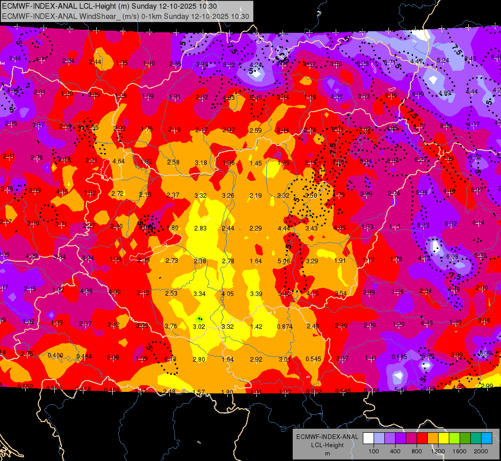
Task: Click the grid value 5.06
Action: [284, 261]
